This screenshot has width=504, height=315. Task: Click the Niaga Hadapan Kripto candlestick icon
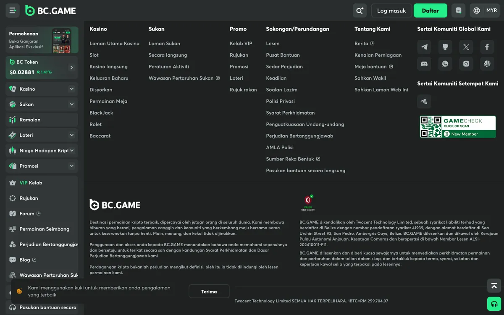(13, 150)
